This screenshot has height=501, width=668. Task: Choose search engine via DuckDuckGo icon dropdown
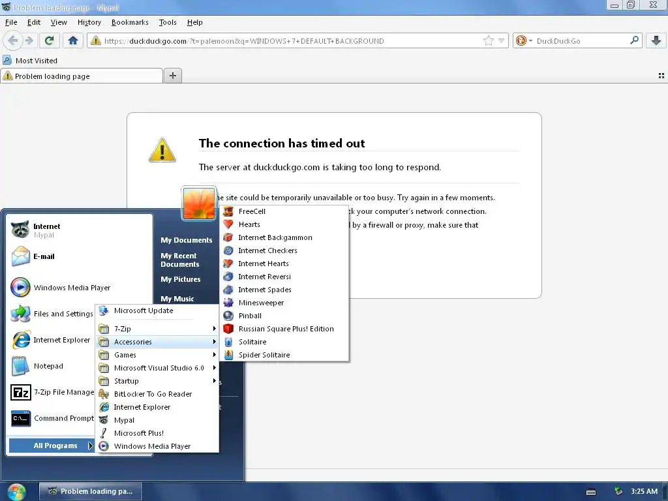pos(524,41)
